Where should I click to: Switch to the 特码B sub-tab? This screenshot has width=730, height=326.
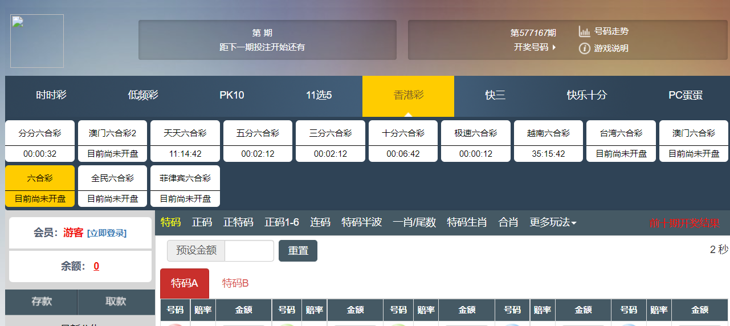coord(235,283)
